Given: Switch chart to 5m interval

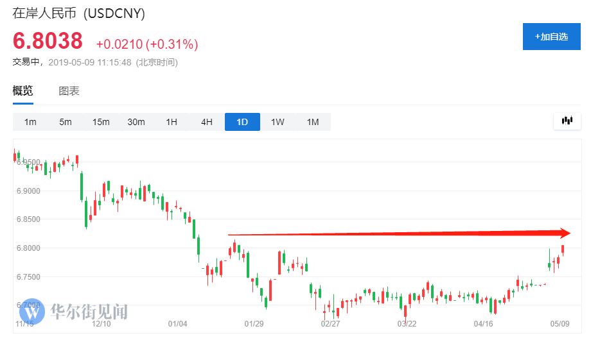Looking at the screenshot, I should pyautogui.click(x=66, y=122).
